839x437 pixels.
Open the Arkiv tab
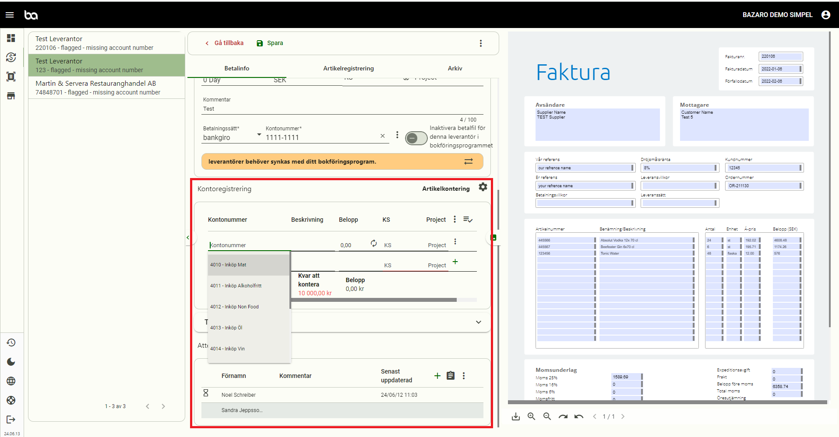click(x=455, y=68)
